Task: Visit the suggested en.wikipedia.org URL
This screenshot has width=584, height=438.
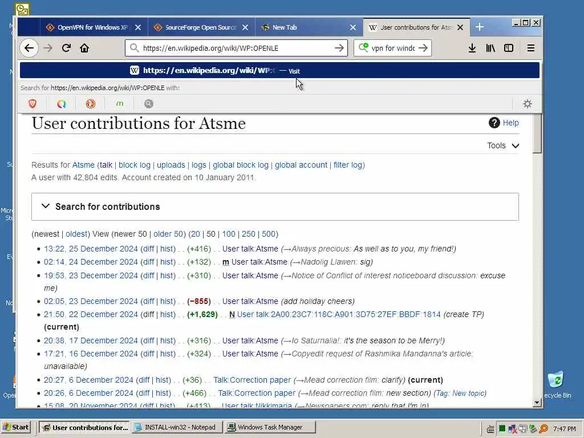Action: (x=279, y=70)
